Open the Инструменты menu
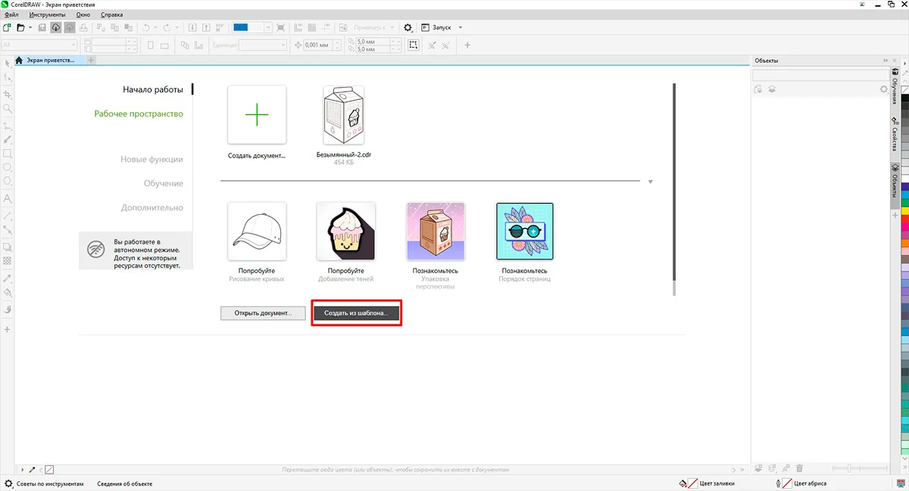The image size is (909, 491). click(47, 14)
